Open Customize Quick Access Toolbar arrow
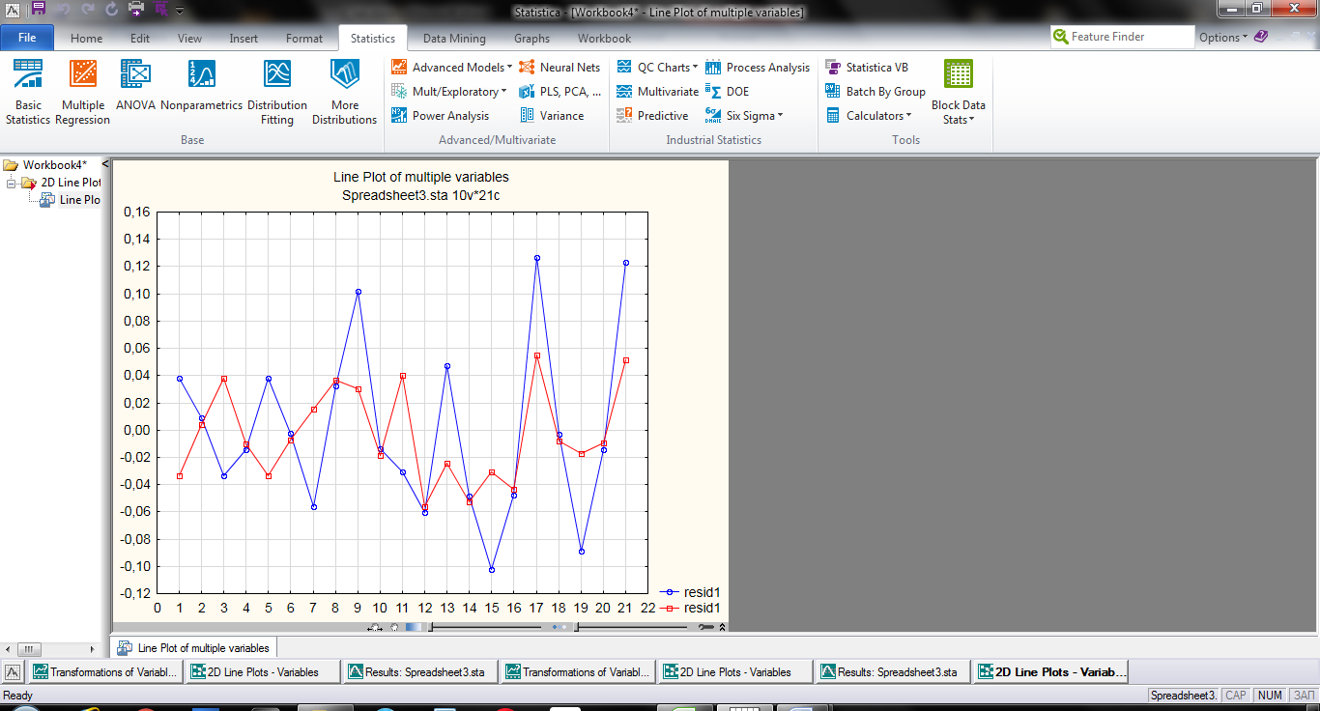The width and height of the screenshot is (1320, 711). 180,11
